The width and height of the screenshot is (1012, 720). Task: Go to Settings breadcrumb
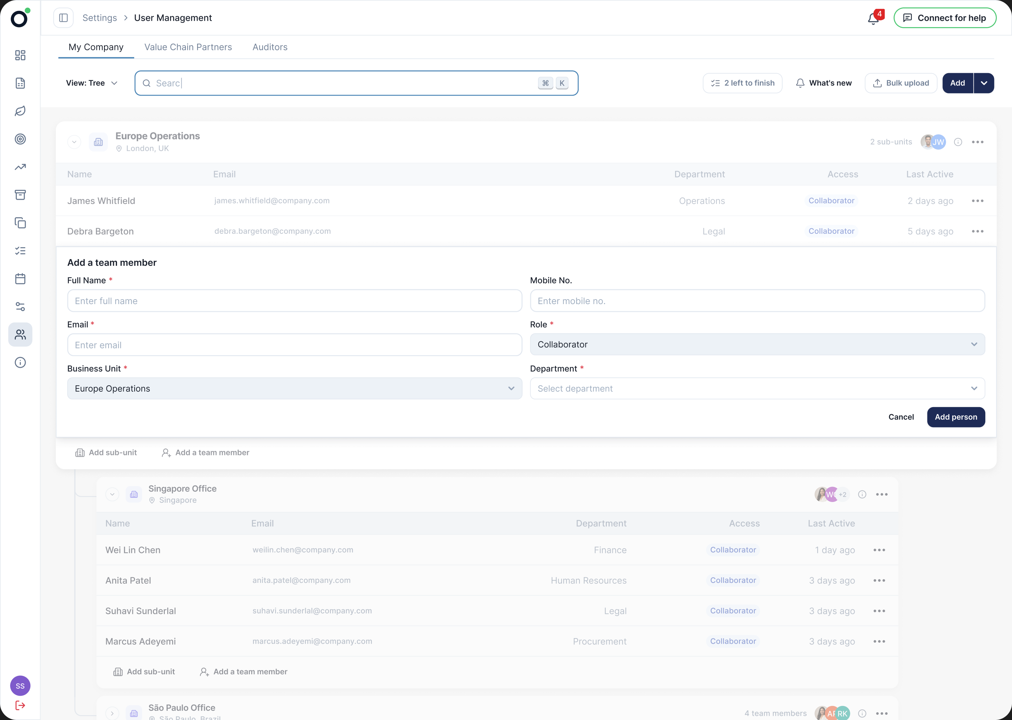tap(100, 18)
